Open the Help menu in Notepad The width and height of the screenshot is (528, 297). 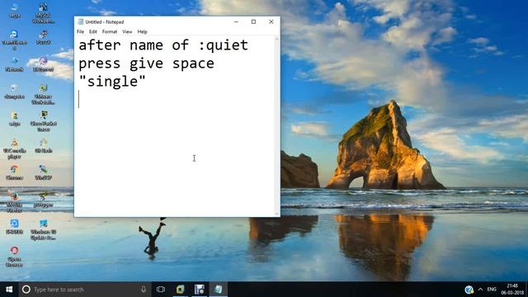[142, 31]
